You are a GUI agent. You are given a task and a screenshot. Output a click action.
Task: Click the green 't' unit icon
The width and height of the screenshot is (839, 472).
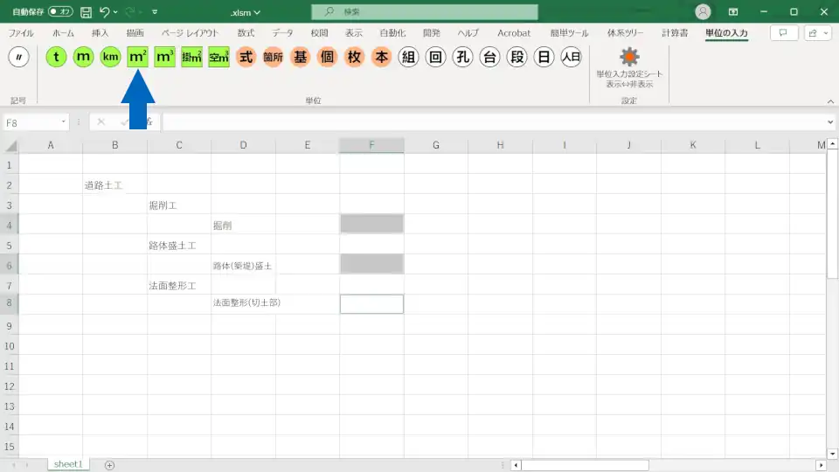56,57
